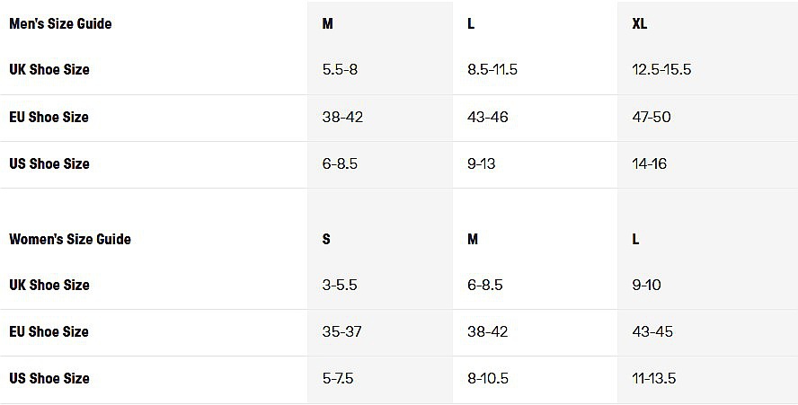Click men's UK size 8.5-11.5 cell
Image resolution: width=798 pixels, height=405 pixels.
(x=492, y=70)
